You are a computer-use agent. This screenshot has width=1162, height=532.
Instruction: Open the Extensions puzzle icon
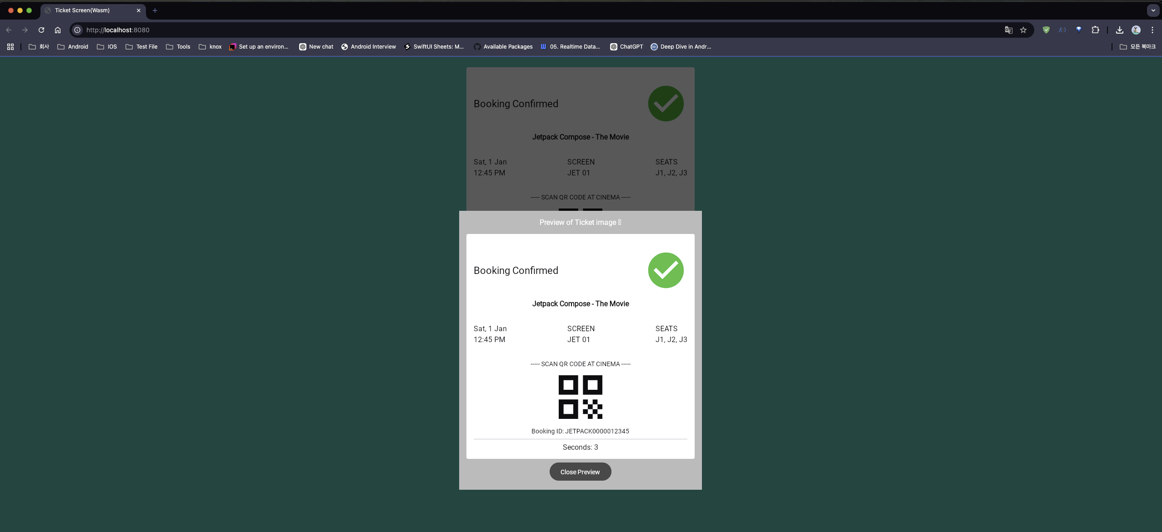[x=1095, y=30]
